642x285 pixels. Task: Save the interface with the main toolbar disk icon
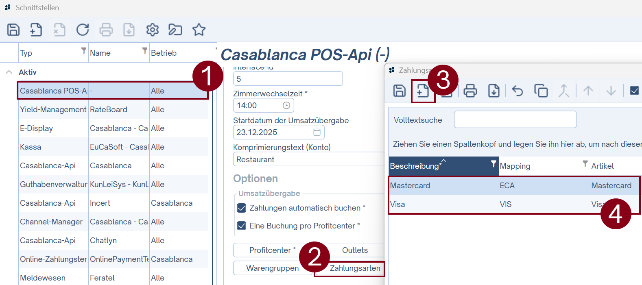click(13, 30)
